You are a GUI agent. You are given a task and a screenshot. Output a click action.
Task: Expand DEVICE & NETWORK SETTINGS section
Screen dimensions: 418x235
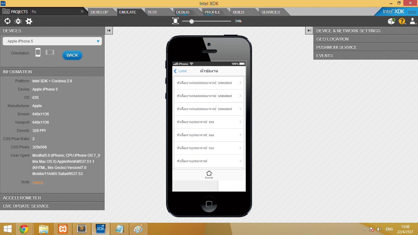pyautogui.click(x=366, y=31)
